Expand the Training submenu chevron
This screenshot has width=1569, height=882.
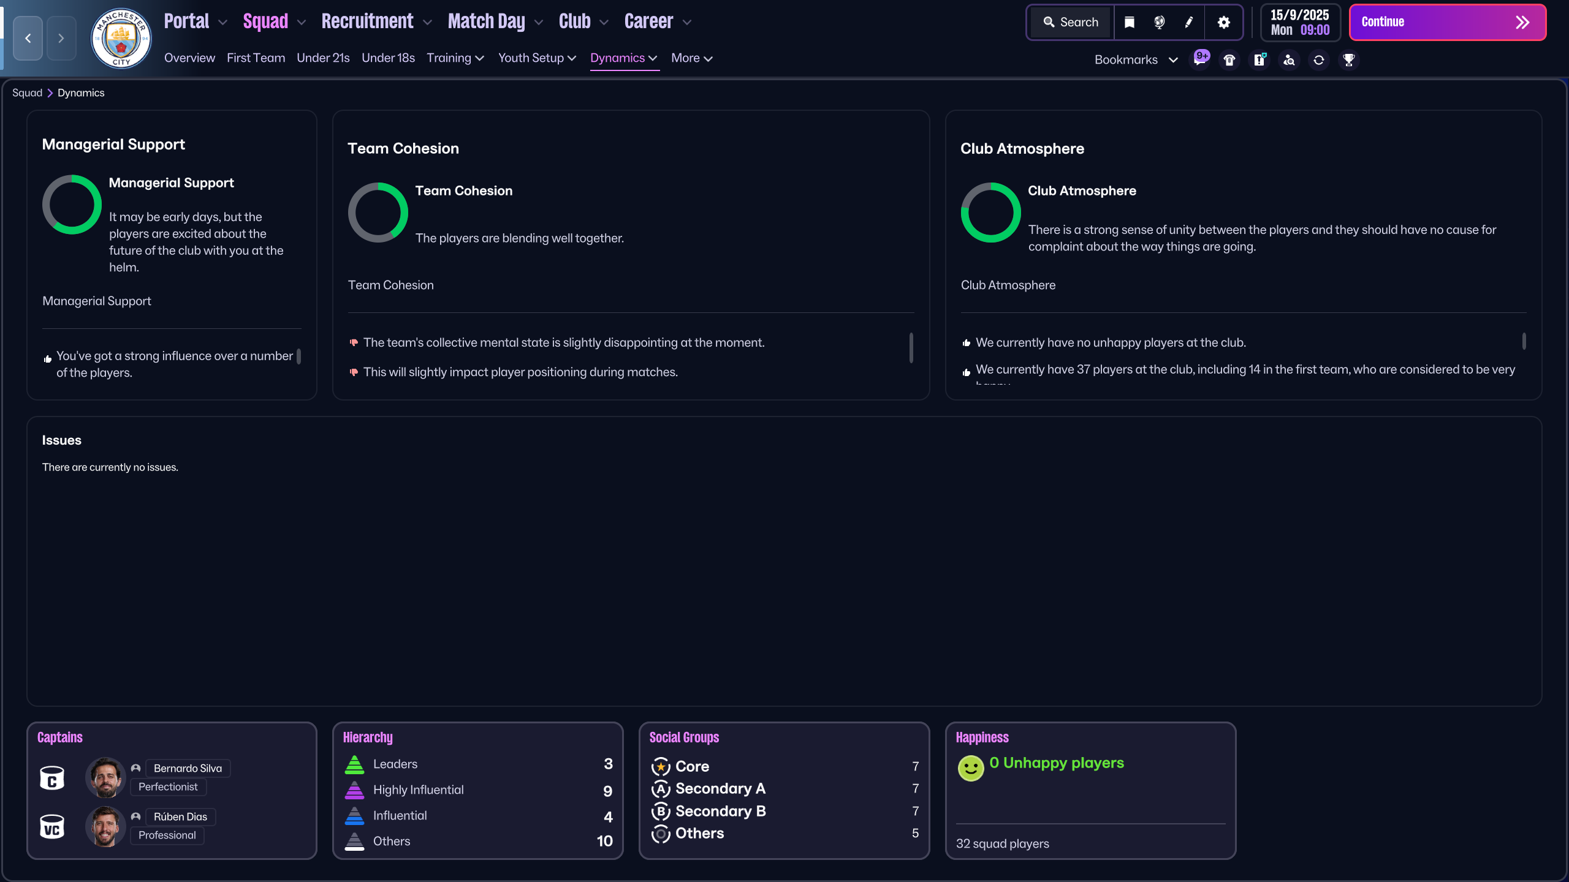[x=480, y=58]
